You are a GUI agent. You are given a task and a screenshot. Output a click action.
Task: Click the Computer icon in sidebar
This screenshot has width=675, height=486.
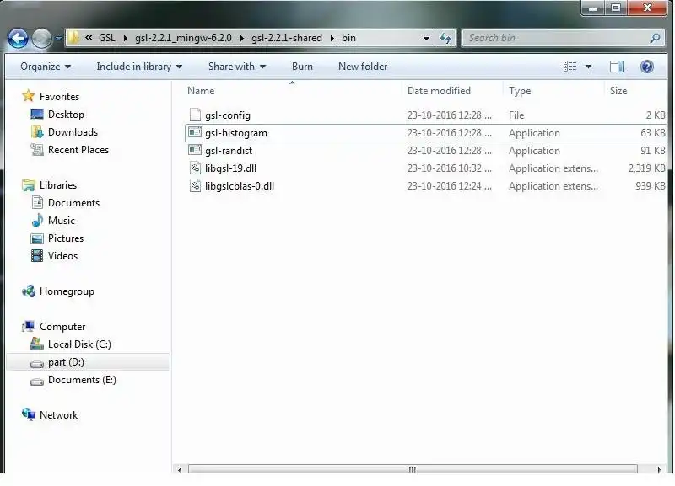29,327
